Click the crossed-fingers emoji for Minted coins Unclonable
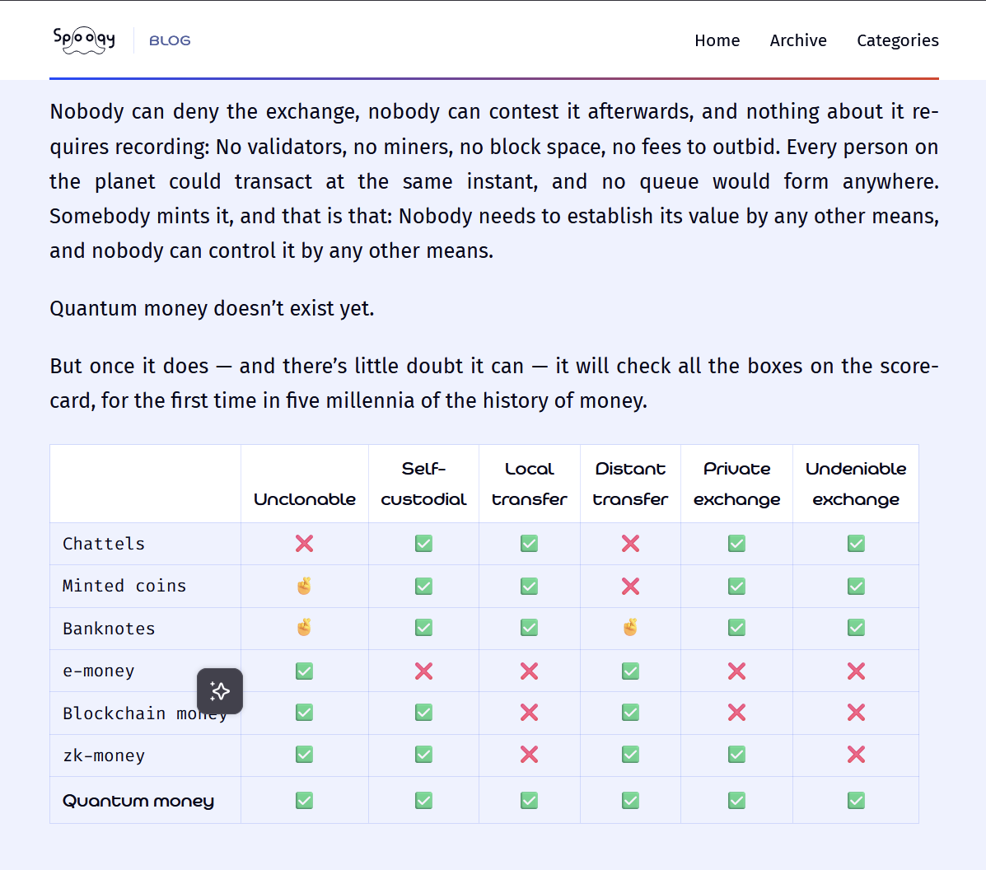This screenshot has height=870, width=986. [304, 586]
